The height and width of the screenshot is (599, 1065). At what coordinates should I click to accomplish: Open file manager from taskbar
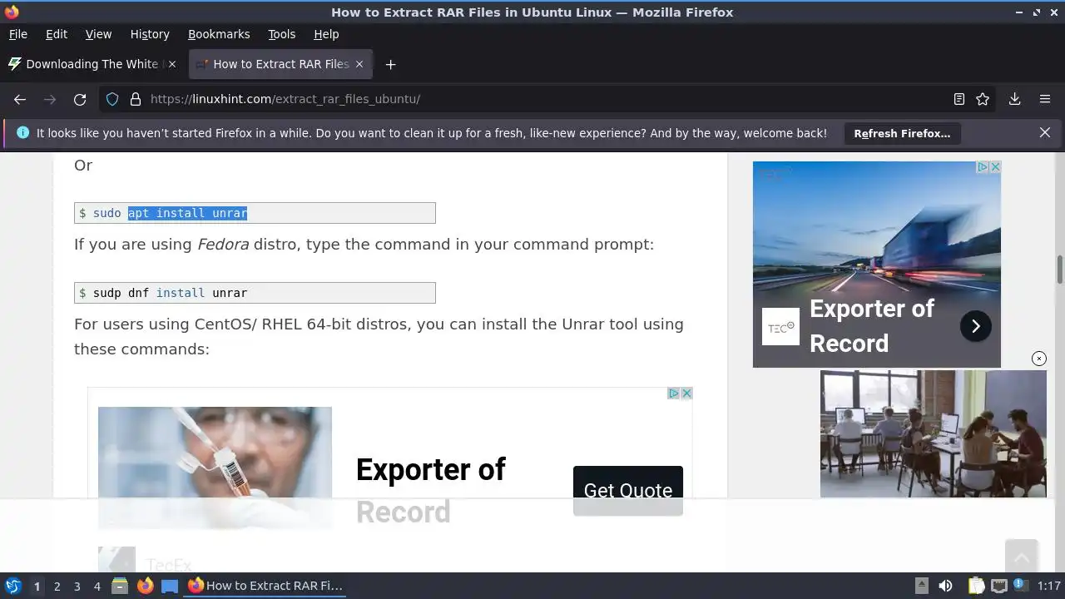[x=120, y=586]
